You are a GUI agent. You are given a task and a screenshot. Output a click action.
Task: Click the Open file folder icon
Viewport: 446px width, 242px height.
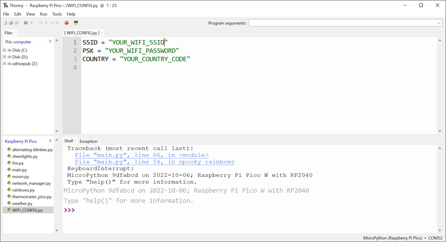pos(11,23)
